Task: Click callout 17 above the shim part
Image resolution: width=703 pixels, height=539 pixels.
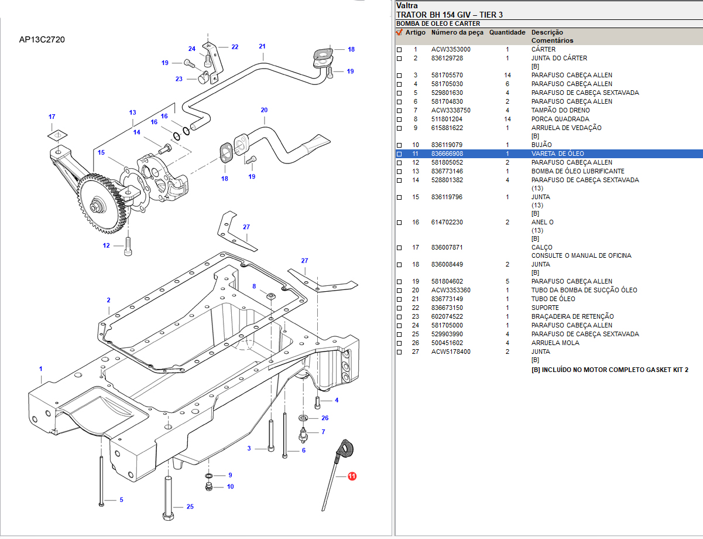Action: coord(52,117)
